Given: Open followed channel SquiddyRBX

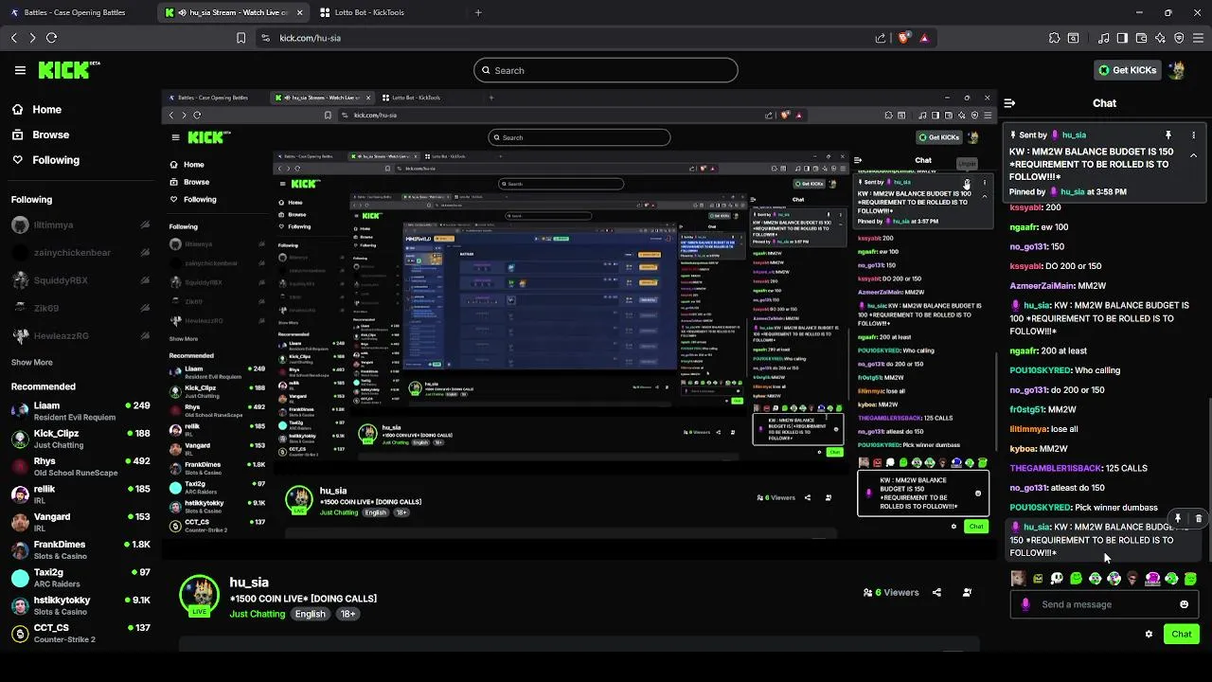Looking at the screenshot, I should click(x=80, y=280).
